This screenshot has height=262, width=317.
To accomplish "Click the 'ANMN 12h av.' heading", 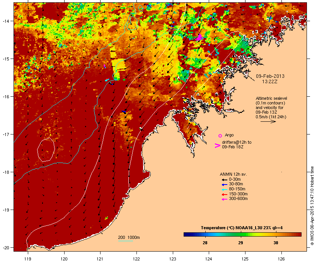I will [233, 174].
